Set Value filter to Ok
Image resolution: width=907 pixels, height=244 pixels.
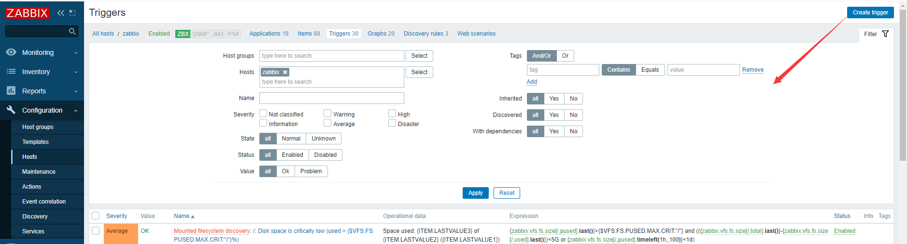pos(286,171)
